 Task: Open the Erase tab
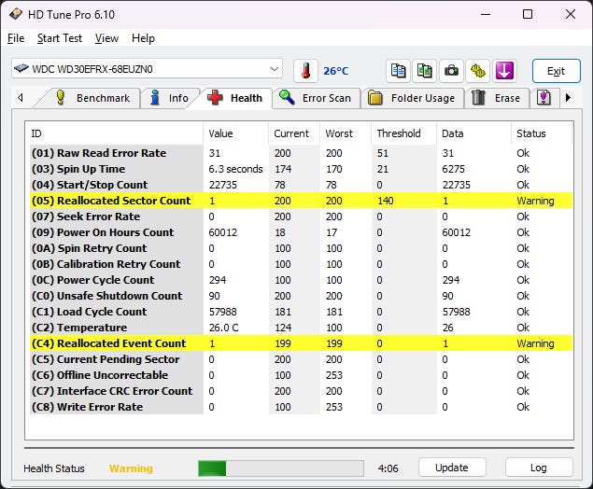tap(497, 98)
